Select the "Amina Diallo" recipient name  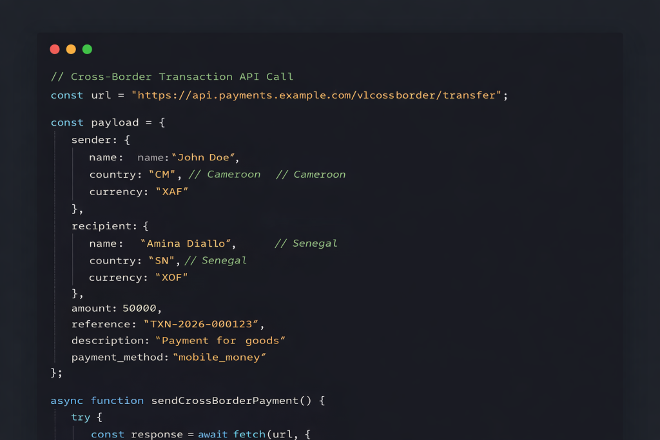(188, 244)
